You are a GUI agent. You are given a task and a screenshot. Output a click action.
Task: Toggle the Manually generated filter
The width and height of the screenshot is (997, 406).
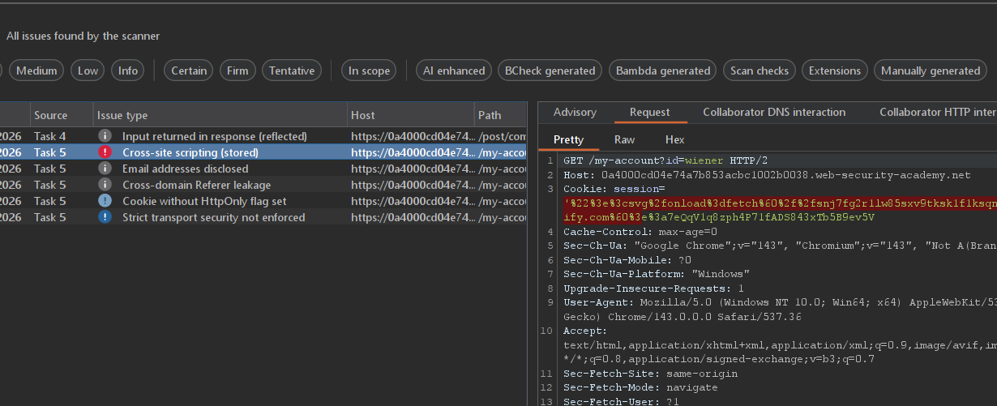tap(931, 71)
